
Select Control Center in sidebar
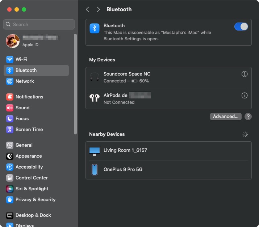click(x=36, y=178)
